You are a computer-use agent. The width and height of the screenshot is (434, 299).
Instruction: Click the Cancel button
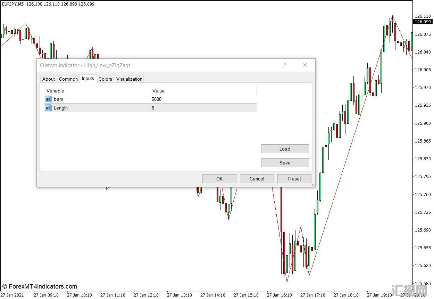pyautogui.click(x=257, y=179)
